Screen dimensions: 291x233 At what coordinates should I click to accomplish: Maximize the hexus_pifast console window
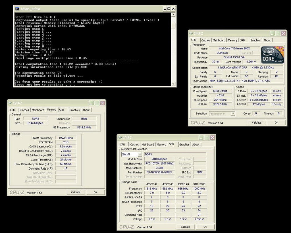pyautogui.click(x=169, y=9)
